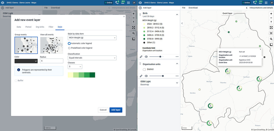Select the View all events thumbnail

click(x=52, y=45)
